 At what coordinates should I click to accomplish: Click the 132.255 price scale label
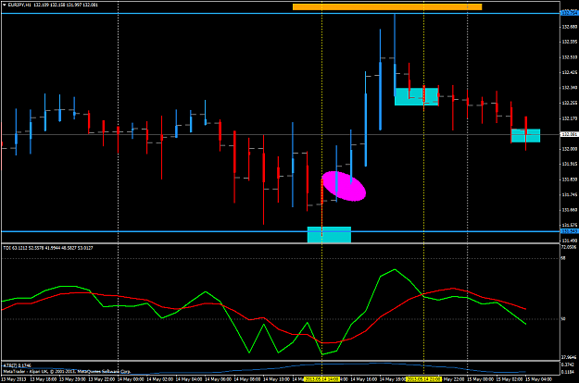pyautogui.click(x=570, y=104)
